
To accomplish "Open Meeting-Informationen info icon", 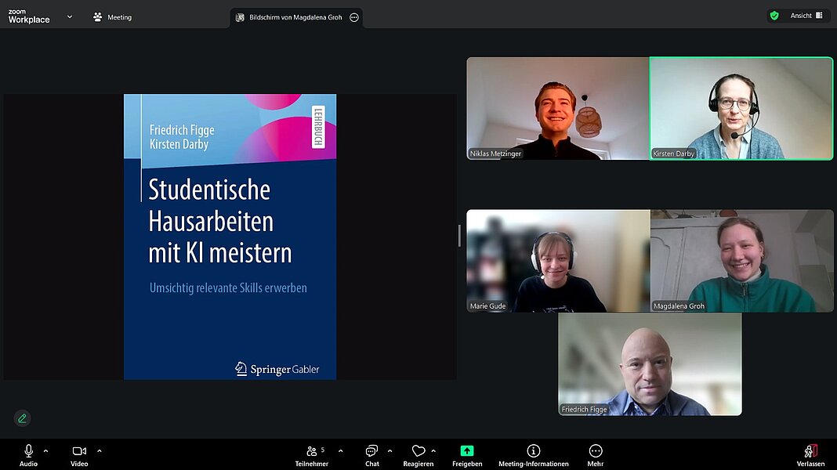I will 533,451.
